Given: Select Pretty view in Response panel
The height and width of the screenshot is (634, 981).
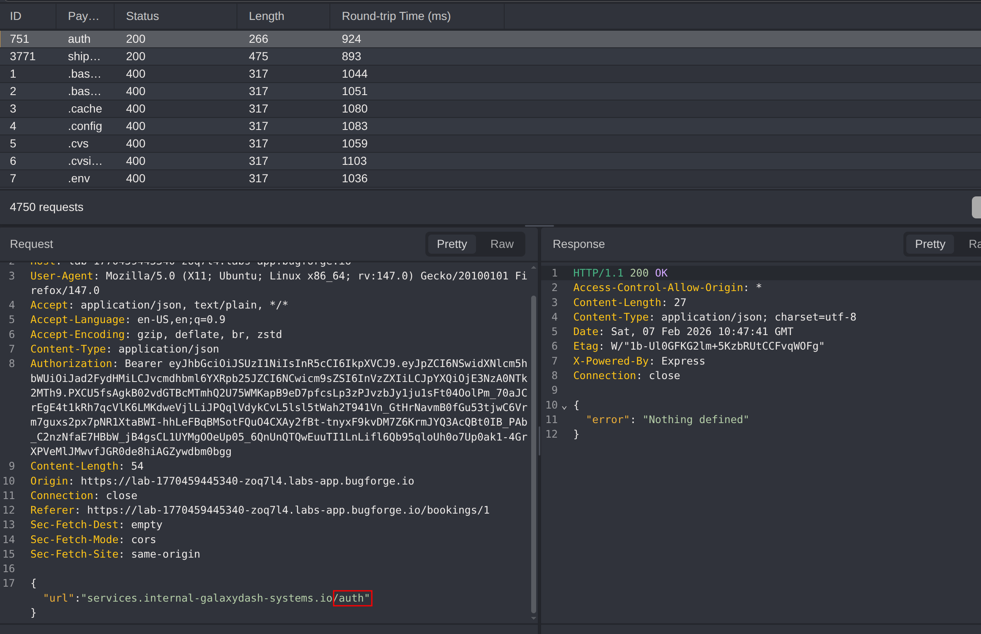Looking at the screenshot, I should point(930,244).
